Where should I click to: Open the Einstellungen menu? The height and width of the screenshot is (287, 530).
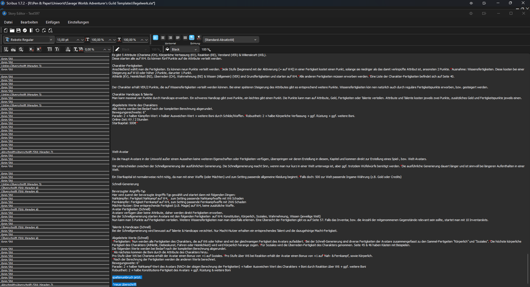(78, 22)
